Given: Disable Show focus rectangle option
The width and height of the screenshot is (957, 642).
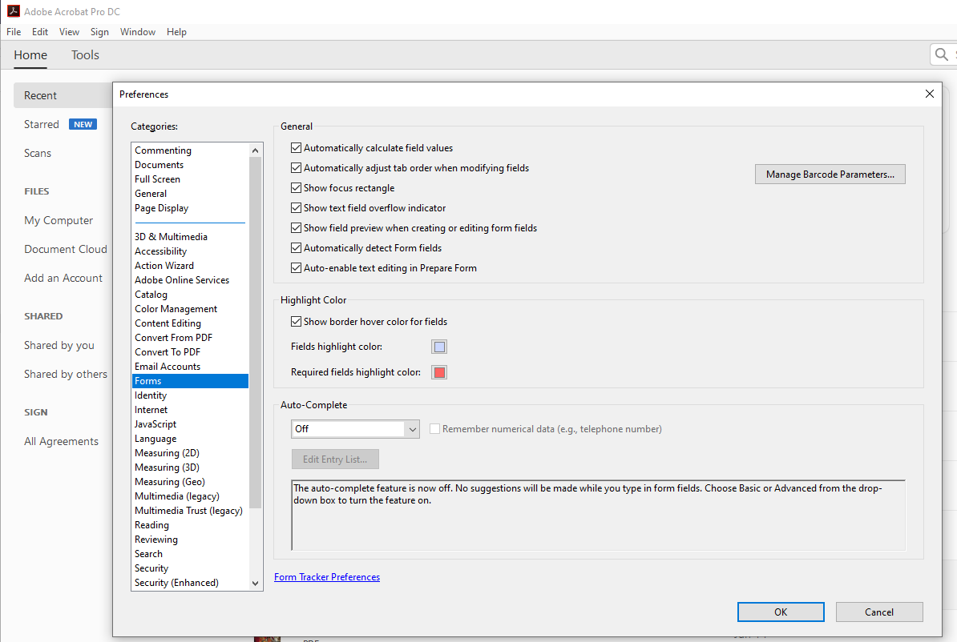Looking at the screenshot, I should 296,187.
